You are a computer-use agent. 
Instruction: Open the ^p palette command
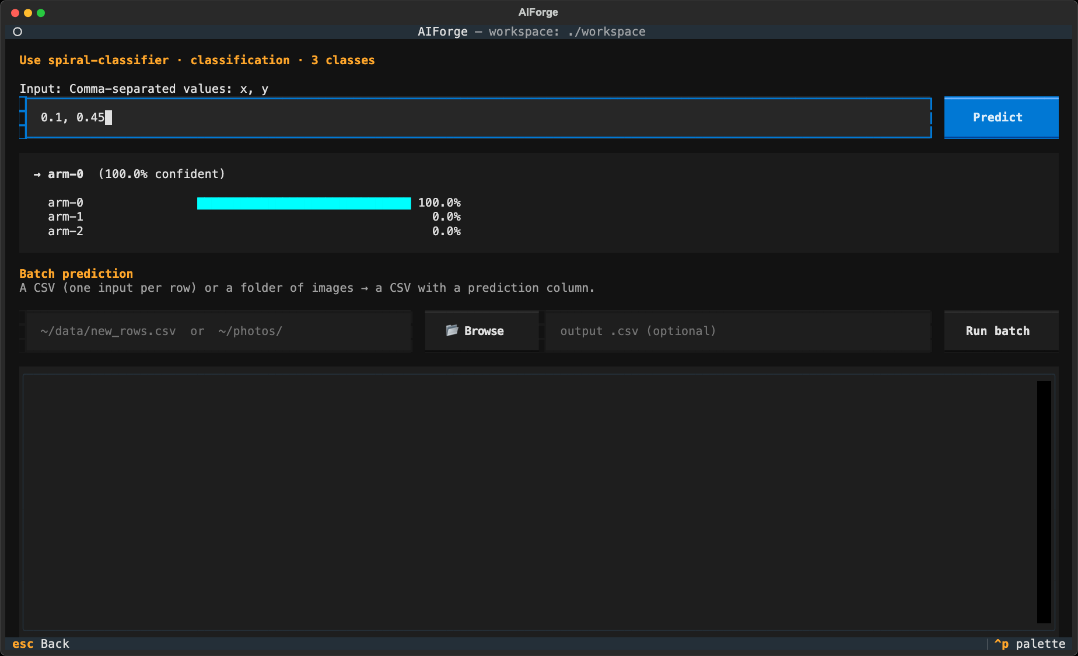click(1030, 644)
